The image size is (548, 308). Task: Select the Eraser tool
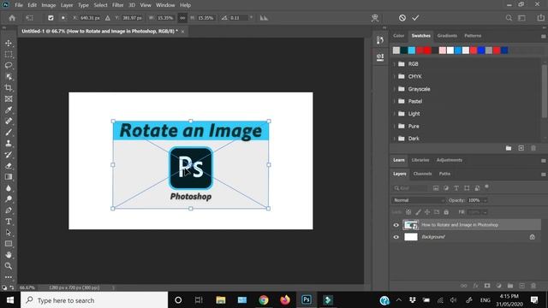[x=9, y=166]
